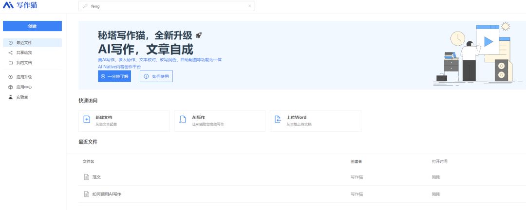Click the 写作猫 creator cell in the 如何使用AI写作 row

tap(357, 194)
